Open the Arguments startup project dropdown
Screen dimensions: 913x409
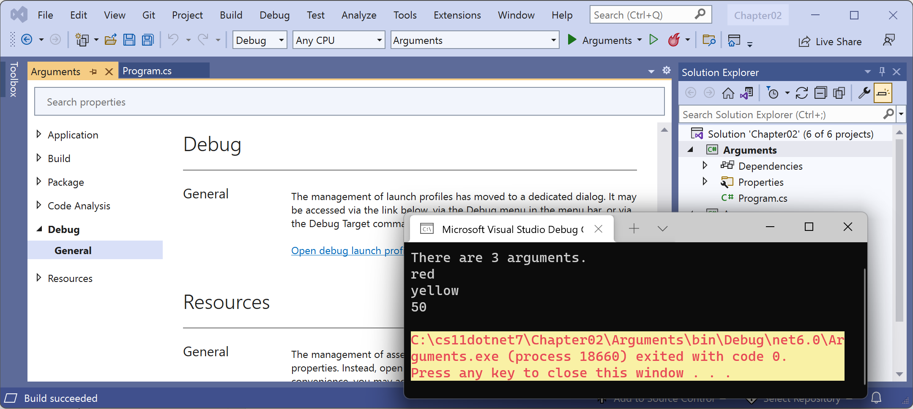tap(475, 40)
